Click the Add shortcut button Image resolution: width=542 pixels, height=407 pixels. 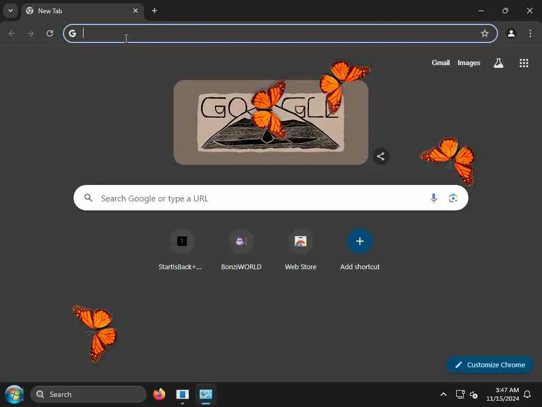tap(360, 250)
